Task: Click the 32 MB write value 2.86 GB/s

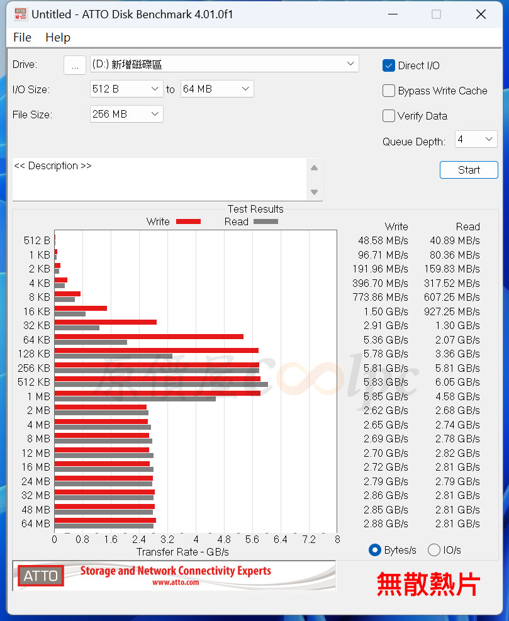Action: point(386,496)
